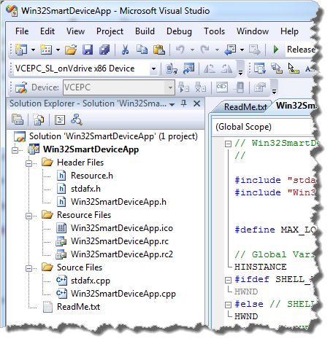The height and width of the screenshot is (344, 333).
Task: Collapse the Win32SmartDeviceApp project node
Action: pyautogui.click(x=15, y=150)
